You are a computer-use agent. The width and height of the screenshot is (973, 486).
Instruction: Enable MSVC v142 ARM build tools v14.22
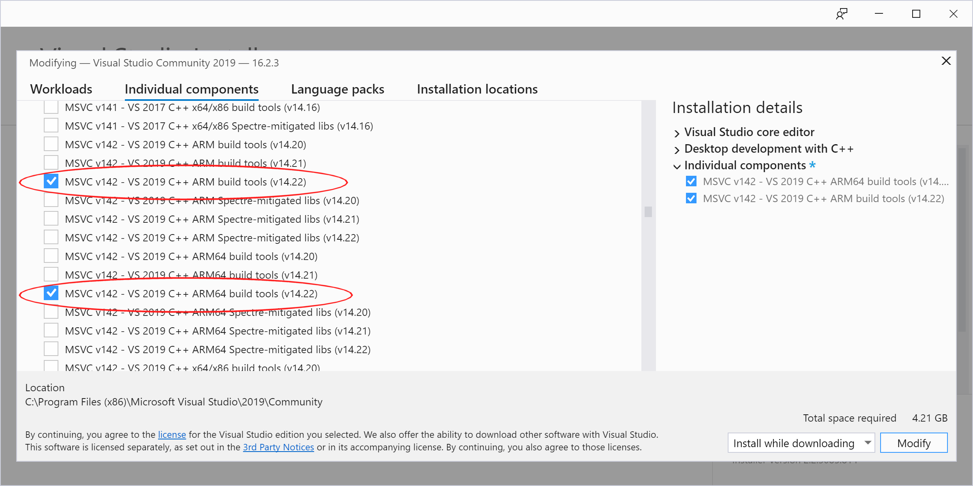(x=52, y=181)
